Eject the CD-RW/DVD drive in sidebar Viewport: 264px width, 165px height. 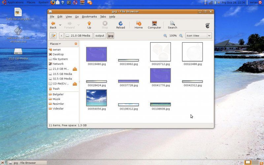pyautogui.click(x=75, y=84)
